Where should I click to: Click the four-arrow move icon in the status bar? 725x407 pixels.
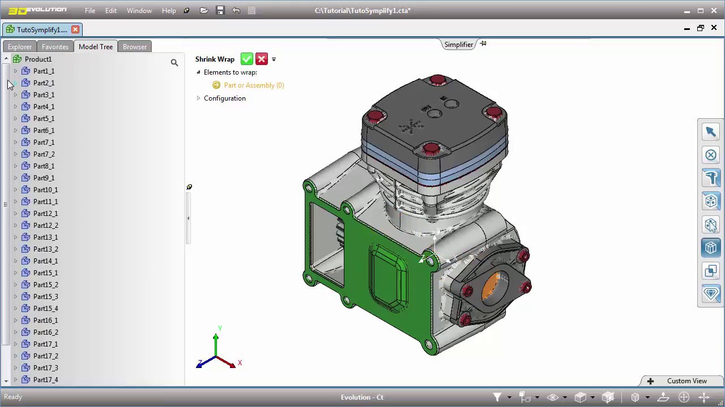705,397
